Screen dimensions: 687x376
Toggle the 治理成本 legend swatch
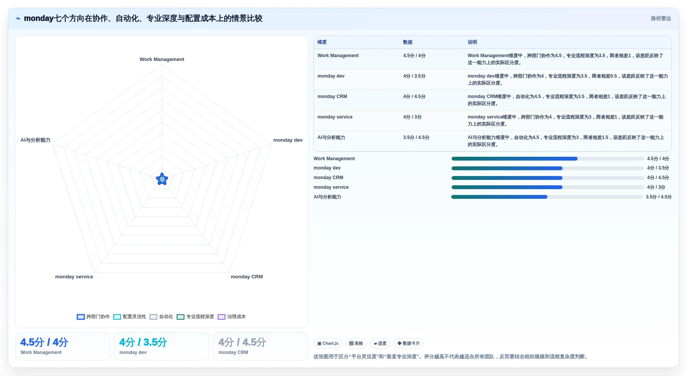[x=222, y=317]
